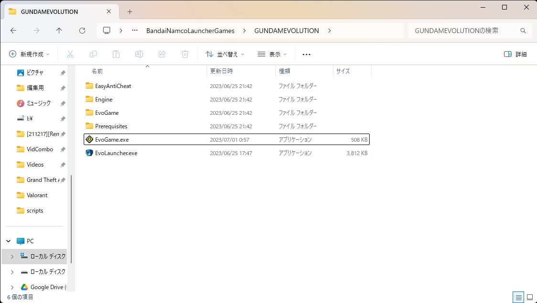Click the chevron after GUNDAMEVOLUTION in address bar
Image resolution: width=537 pixels, height=303 pixels.
point(329,31)
